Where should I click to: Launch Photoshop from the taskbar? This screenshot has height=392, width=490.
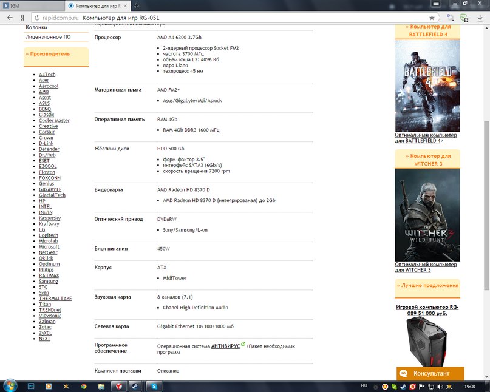coord(31,387)
